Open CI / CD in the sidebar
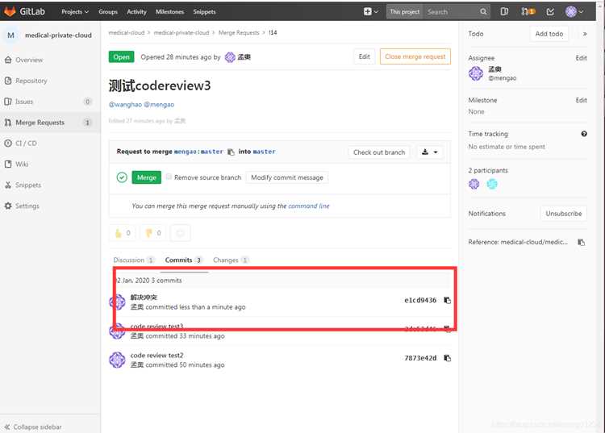The height and width of the screenshot is (433, 605). click(26, 143)
